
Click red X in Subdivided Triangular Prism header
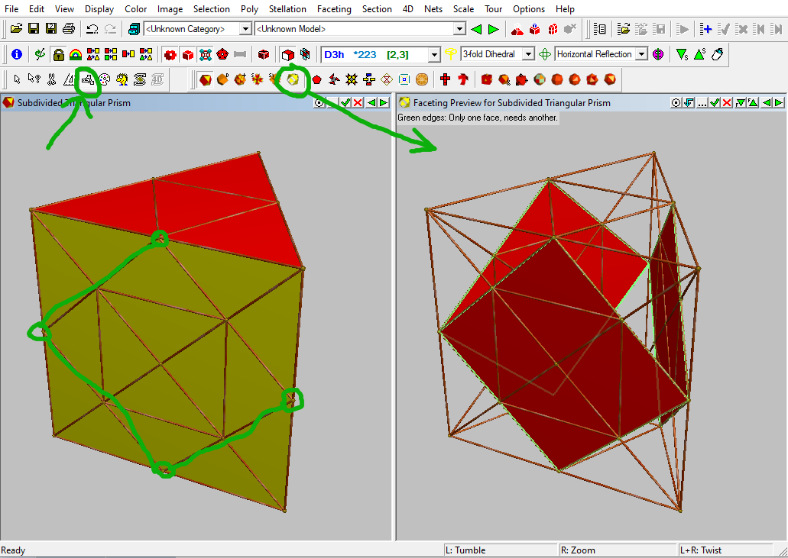[x=358, y=103]
